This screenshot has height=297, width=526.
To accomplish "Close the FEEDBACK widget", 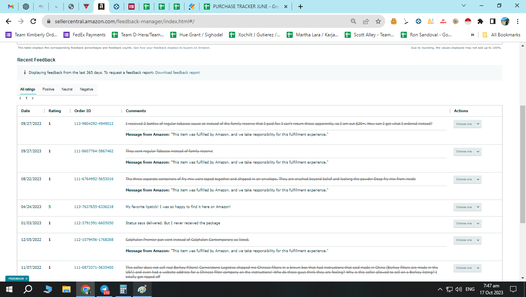I will tap(27, 278).
